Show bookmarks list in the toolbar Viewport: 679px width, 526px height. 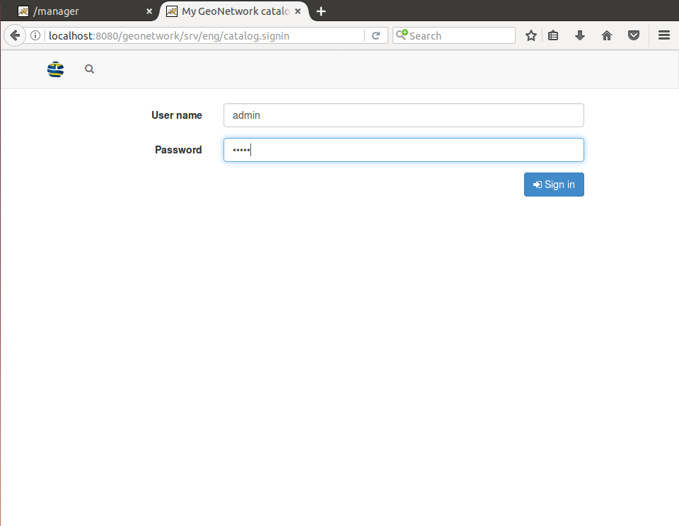pos(553,35)
